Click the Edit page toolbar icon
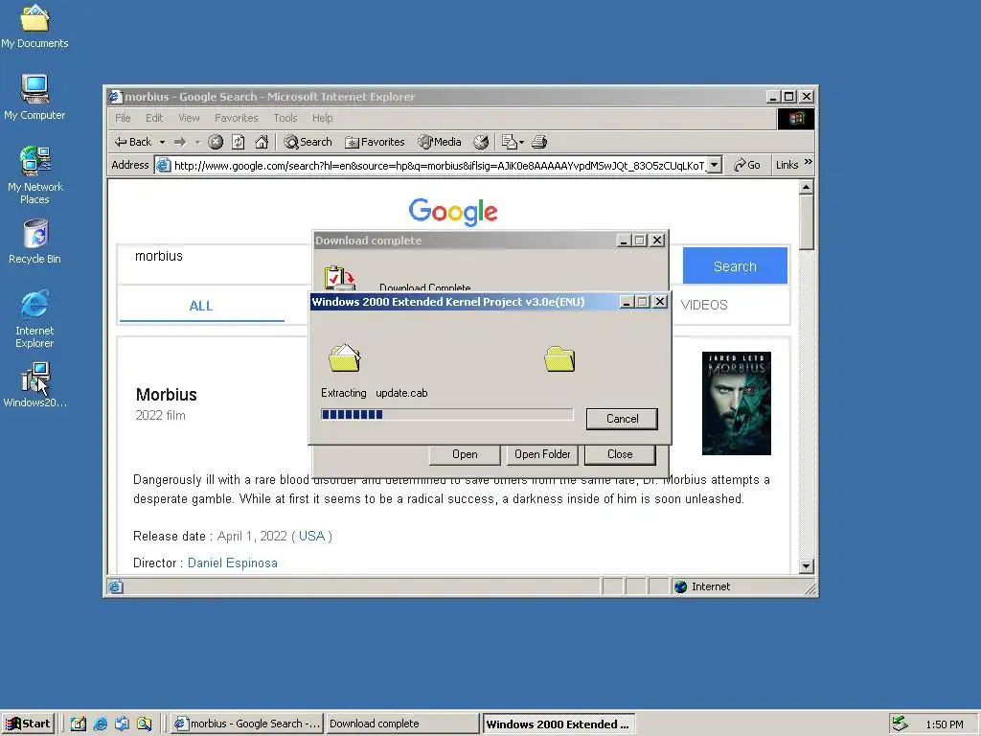 pos(510,142)
